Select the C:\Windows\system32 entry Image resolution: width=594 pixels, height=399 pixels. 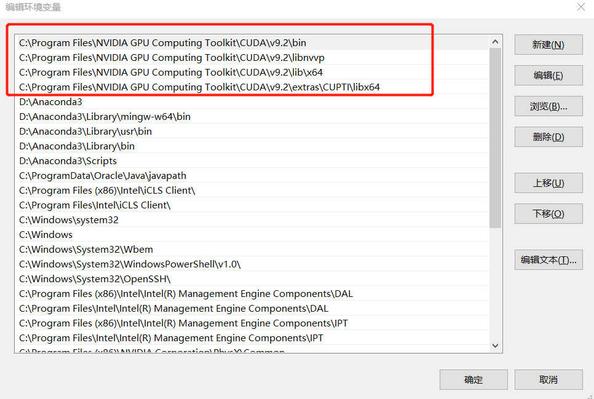(x=252, y=220)
